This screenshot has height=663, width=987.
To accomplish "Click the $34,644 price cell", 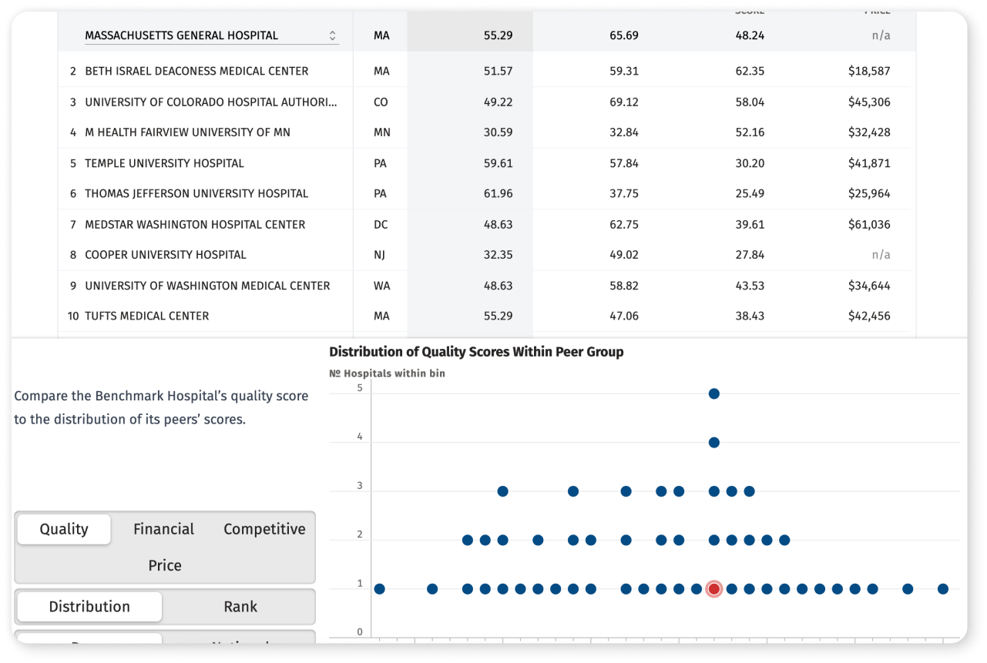I will [869, 286].
